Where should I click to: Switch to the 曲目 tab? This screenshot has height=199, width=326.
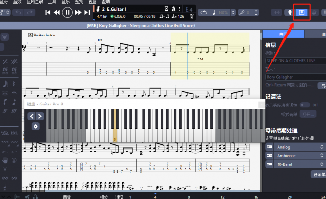coord(284,34)
